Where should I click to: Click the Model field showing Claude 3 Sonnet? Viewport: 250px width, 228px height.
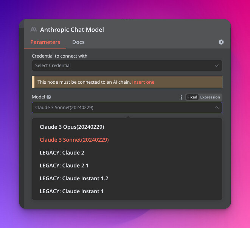pyautogui.click(x=127, y=108)
